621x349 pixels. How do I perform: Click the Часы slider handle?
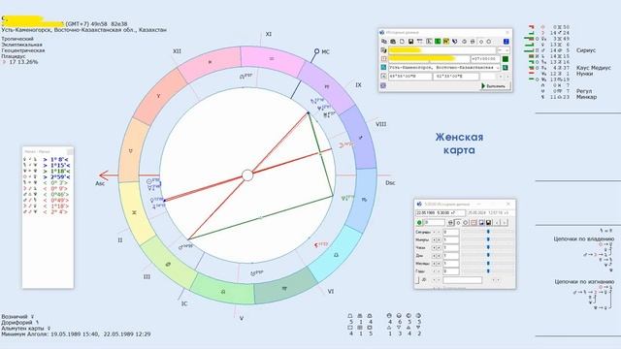488,248
